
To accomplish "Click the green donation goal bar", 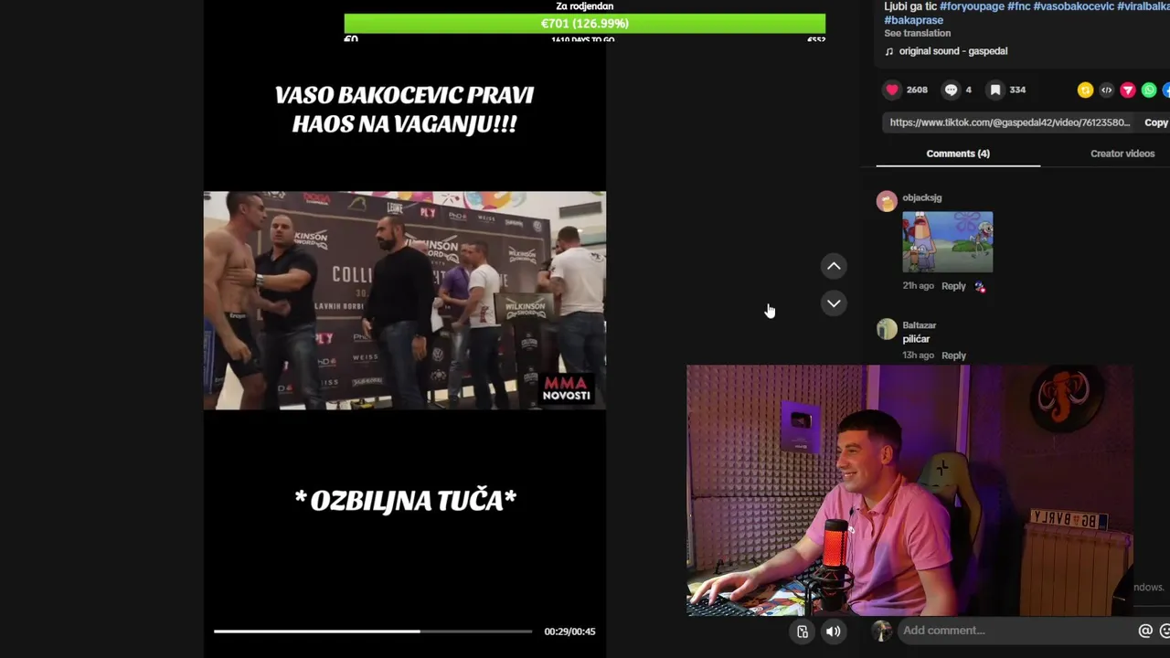I will pos(585,23).
